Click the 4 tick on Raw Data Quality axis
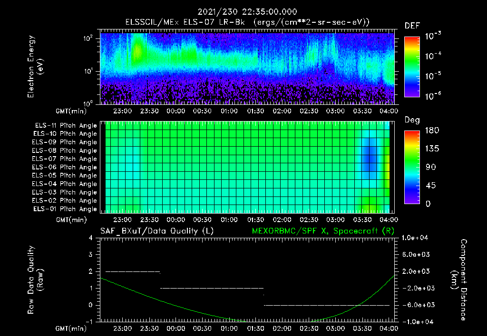The width and height of the screenshot is (487, 336). (x=90, y=238)
